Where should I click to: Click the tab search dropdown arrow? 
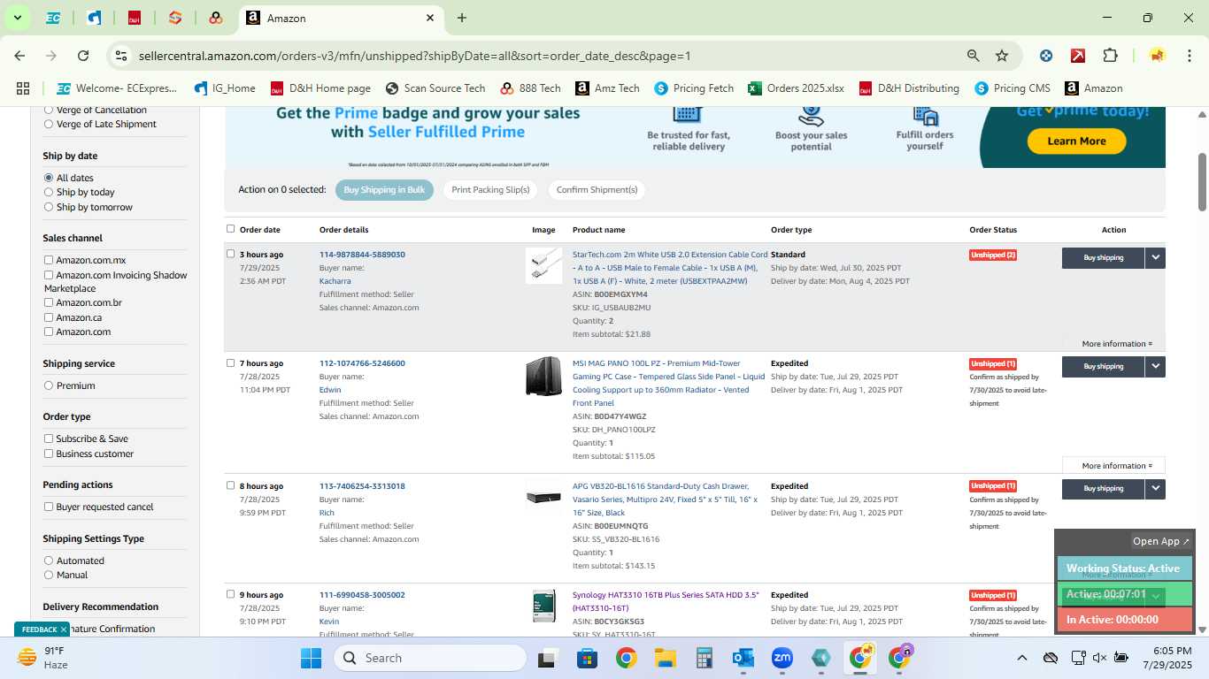coord(18,18)
